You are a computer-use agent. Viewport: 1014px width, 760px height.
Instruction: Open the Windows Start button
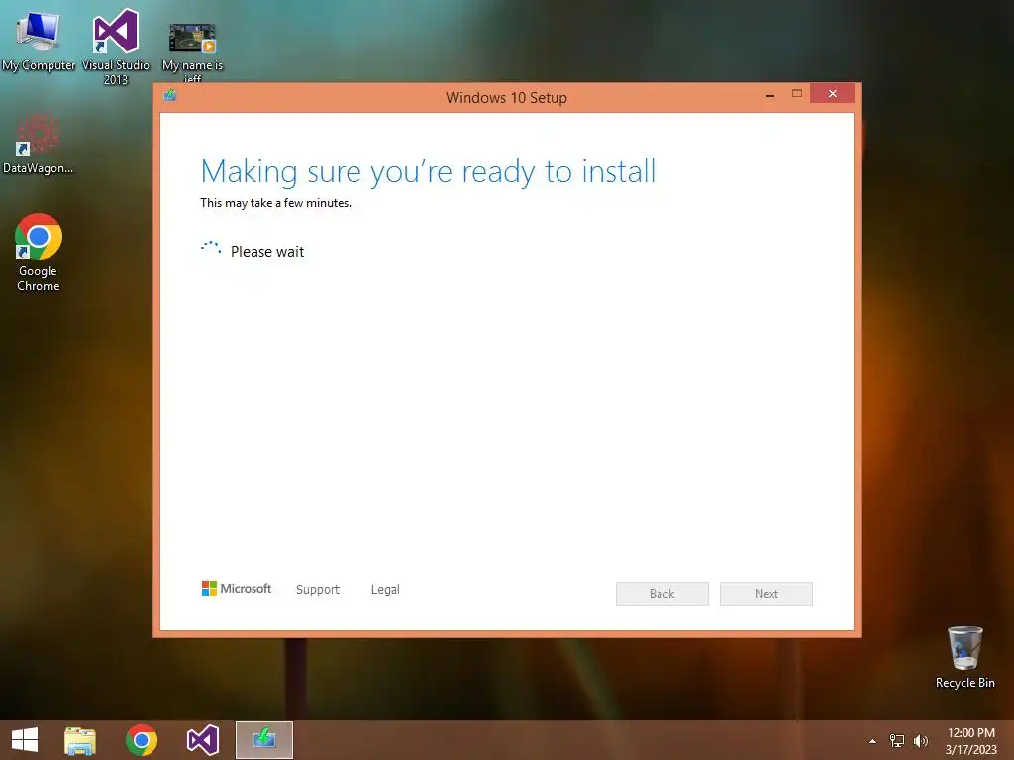(25, 740)
